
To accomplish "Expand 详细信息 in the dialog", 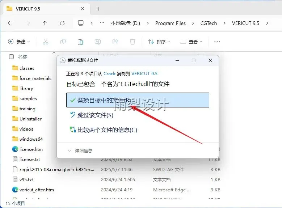I will [80, 150].
